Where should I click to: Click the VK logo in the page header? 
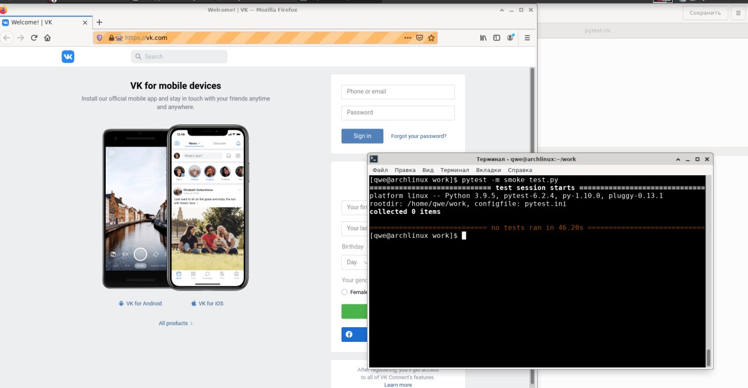68,57
